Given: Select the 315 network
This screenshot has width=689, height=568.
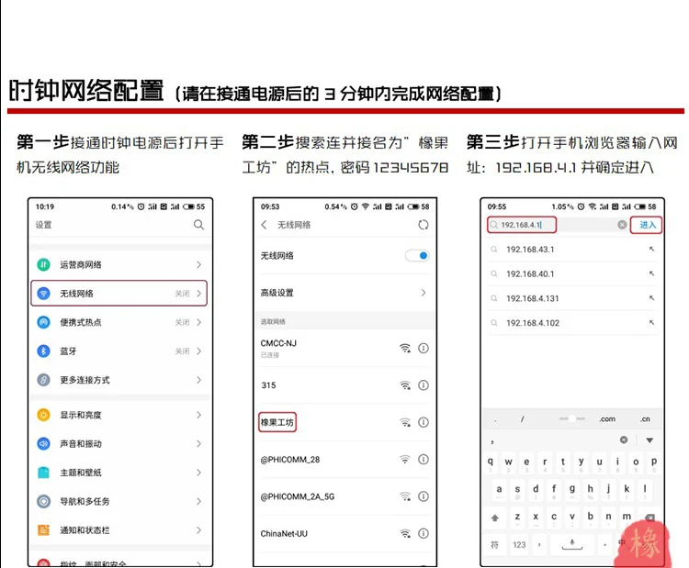Looking at the screenshot, I should click(344, 385).
